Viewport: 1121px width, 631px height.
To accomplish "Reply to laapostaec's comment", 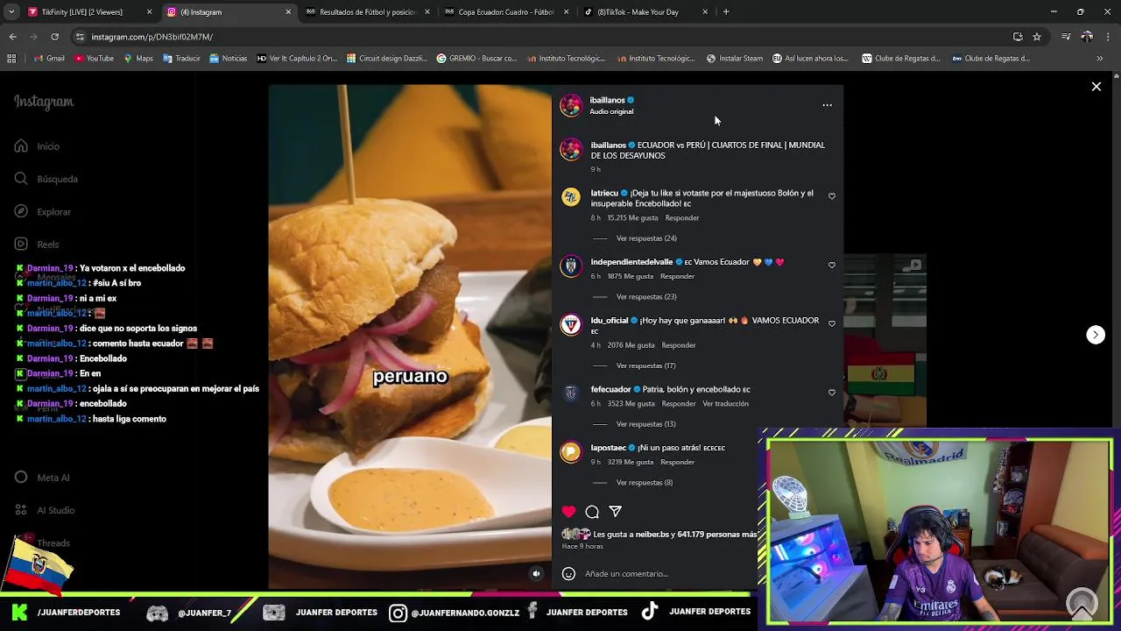I will (678, 463).
